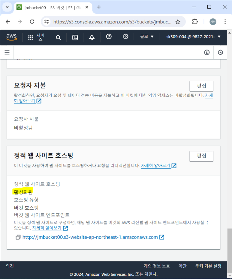
Task: Click the AWS logo home icon
Action: 12,37
